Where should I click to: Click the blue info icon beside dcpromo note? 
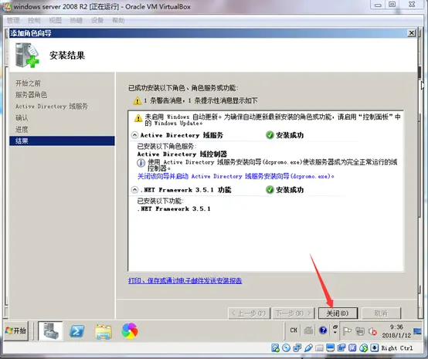tap(141, 163)
